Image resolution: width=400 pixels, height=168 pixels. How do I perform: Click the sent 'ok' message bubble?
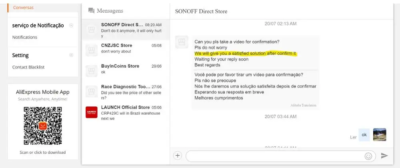point(364,135)
